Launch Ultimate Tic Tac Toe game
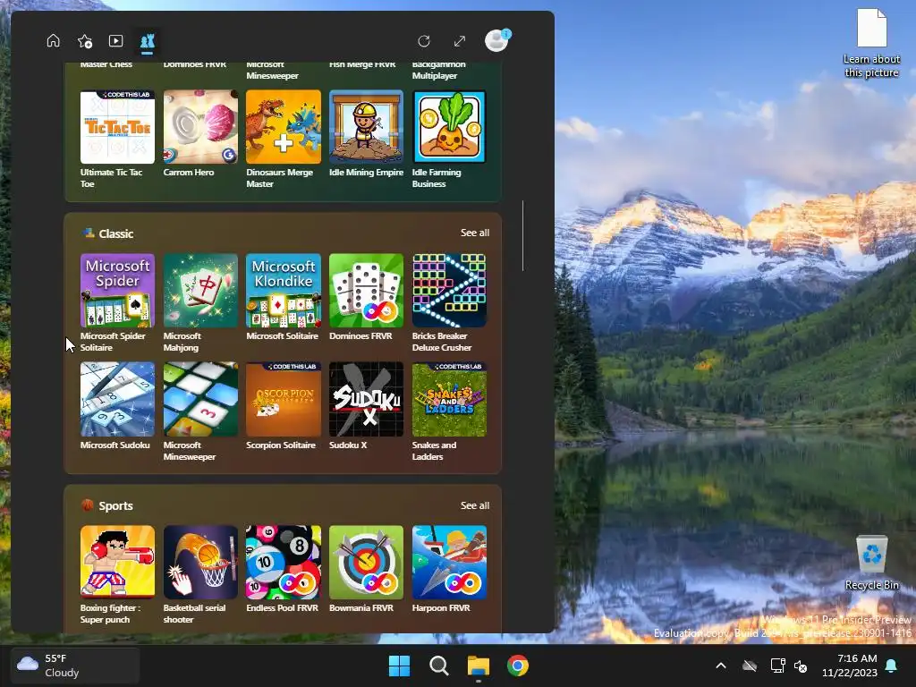Viewport: 916px width, 687px height. pos(117,139)
